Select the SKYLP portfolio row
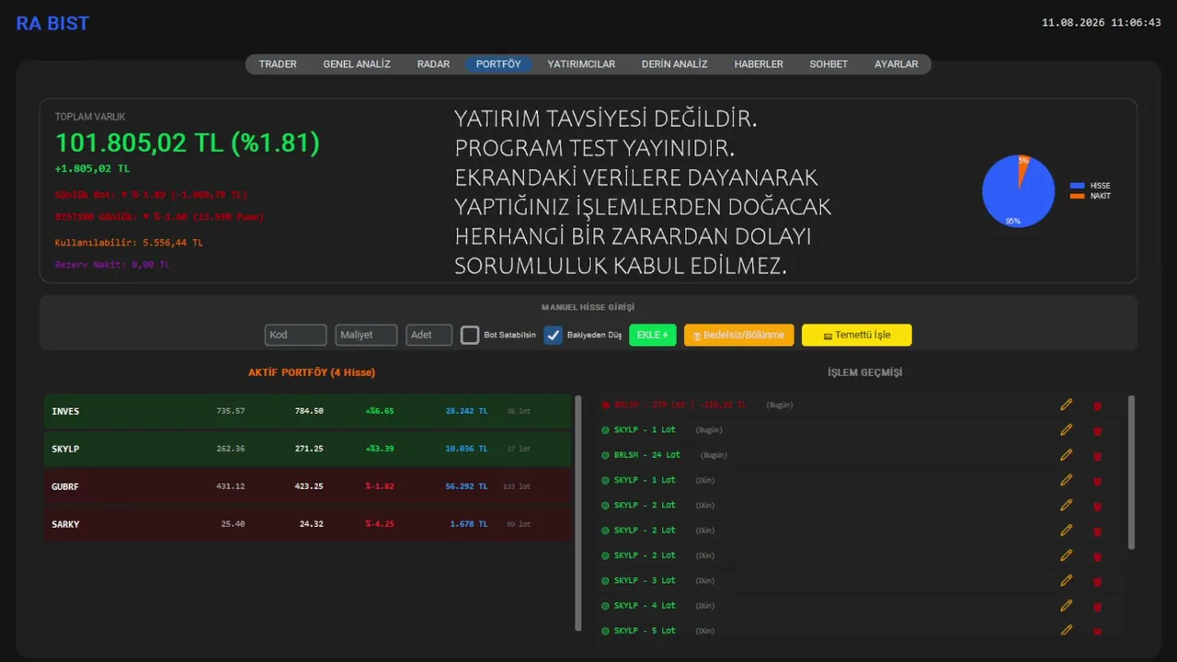The image size is (1177, 662). [x=307, y=449]
